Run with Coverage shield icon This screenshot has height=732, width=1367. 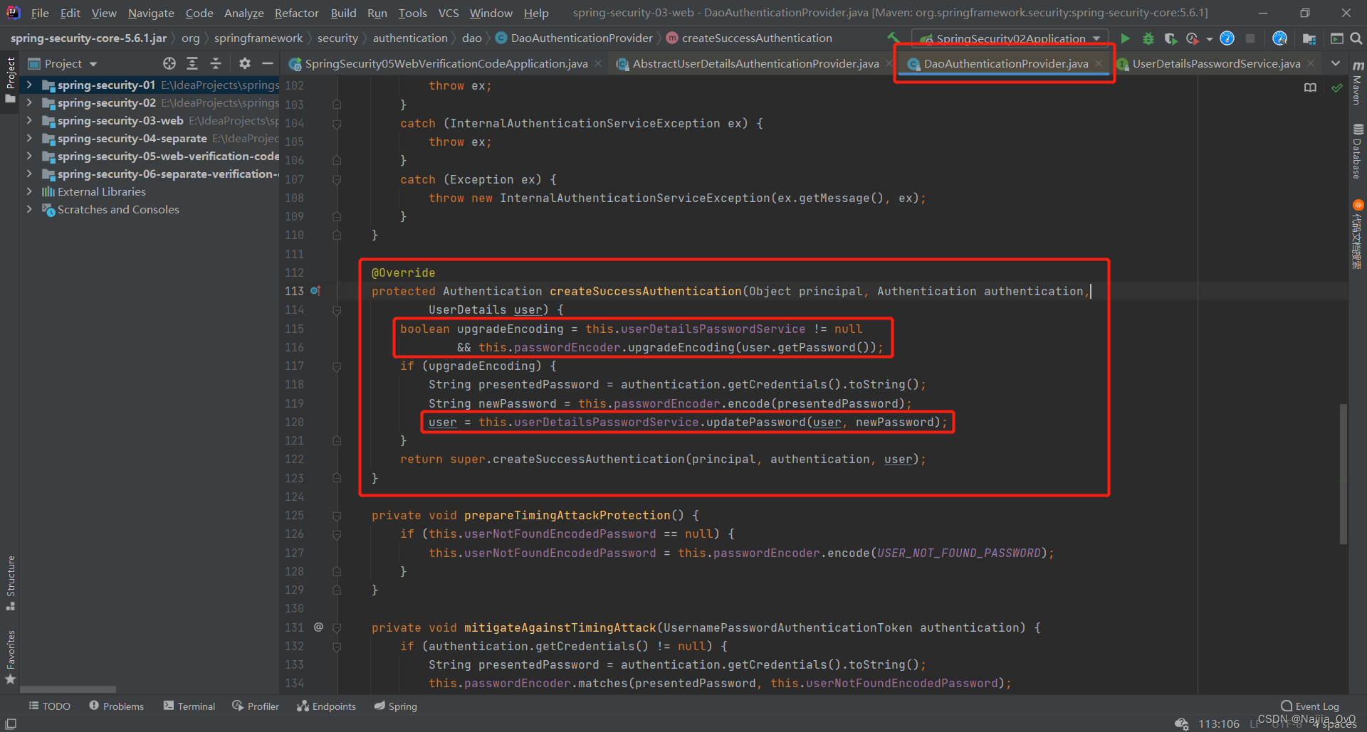pyautogui.click(x=1170, y=38)
